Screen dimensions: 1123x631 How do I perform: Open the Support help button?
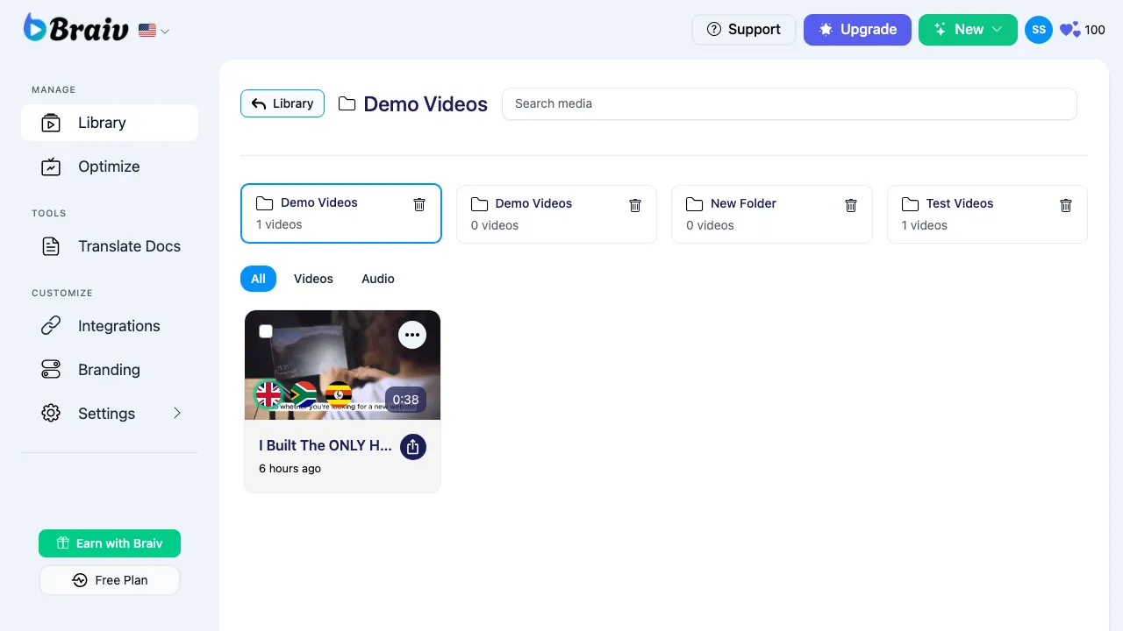(744, 30)
